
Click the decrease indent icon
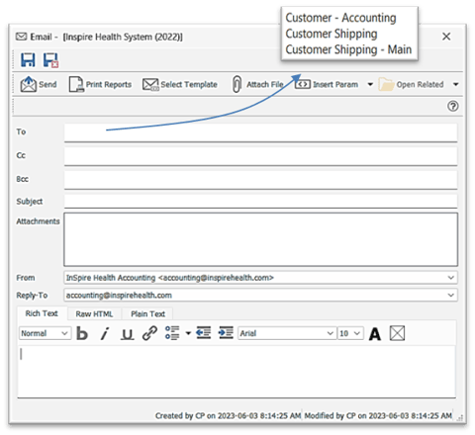point(204,333)
